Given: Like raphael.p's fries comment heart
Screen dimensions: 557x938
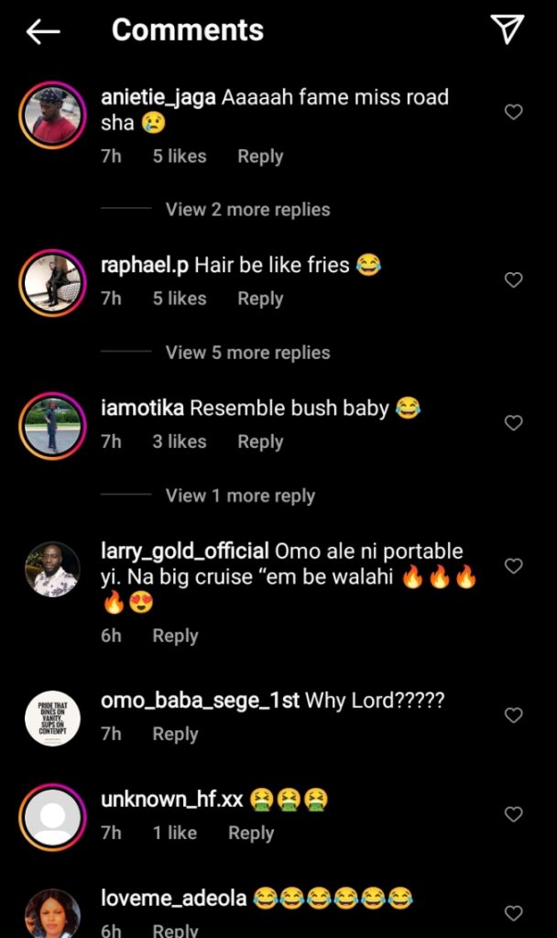Looking at the screenshot, I should click(514, 280).
